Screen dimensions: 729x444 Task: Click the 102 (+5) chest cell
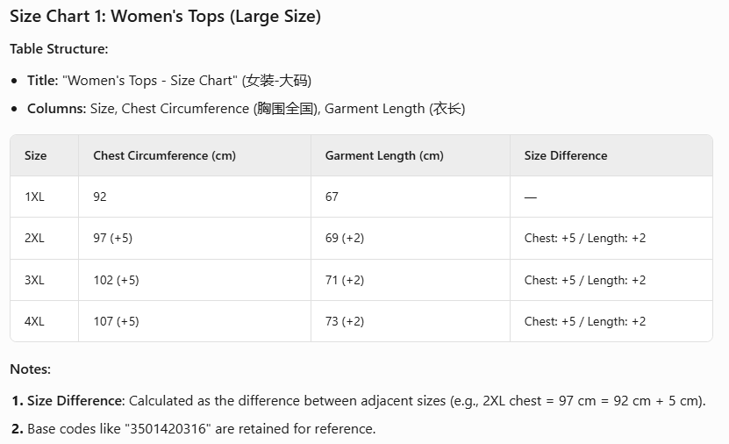click(x=116, y=280)
